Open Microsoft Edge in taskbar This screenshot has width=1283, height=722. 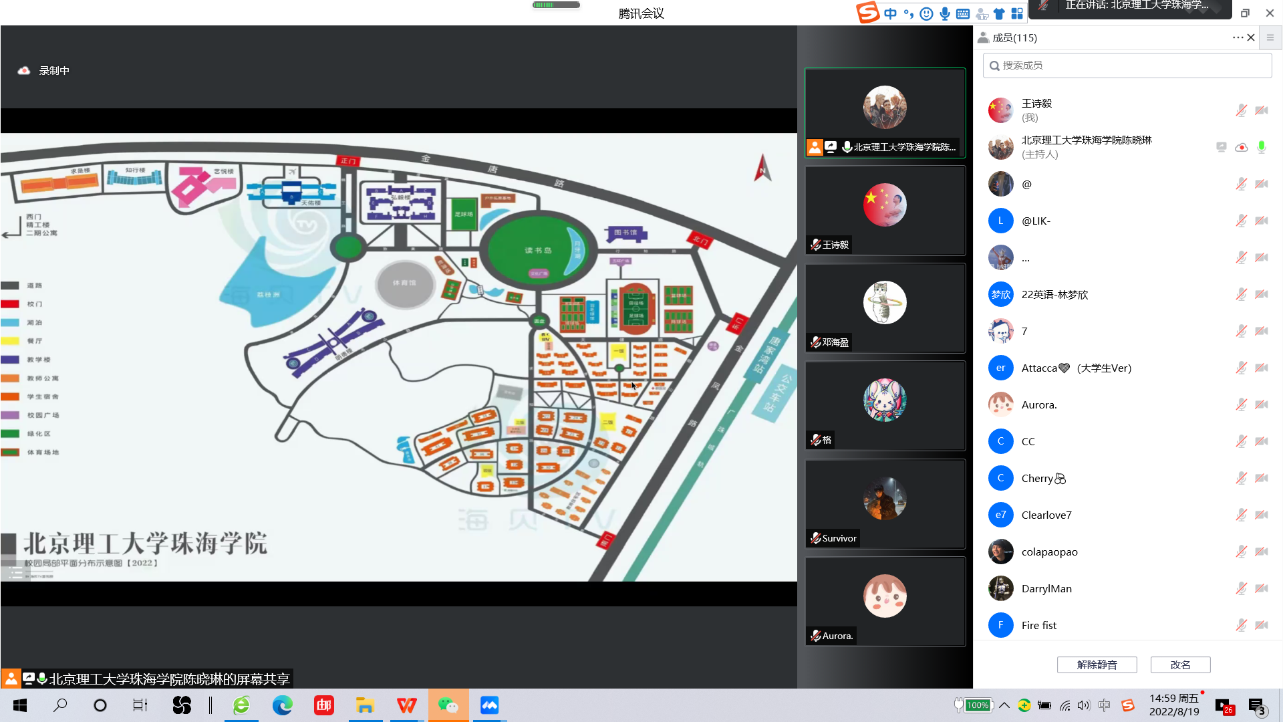click(282, 705)
